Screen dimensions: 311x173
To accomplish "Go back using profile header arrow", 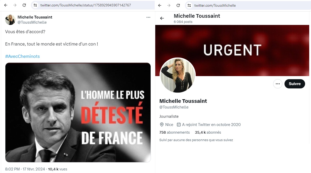I will [162, 18].
